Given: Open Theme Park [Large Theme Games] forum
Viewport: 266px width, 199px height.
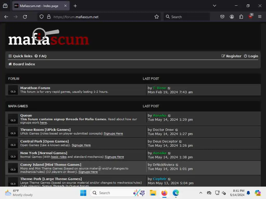Looking at the screenshot, I should (51, 179).
